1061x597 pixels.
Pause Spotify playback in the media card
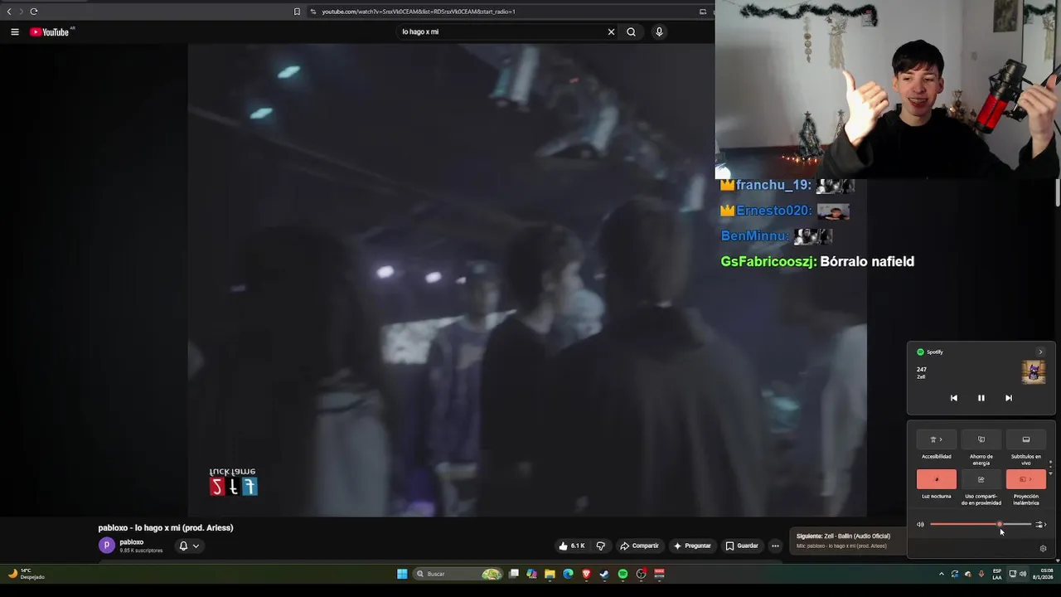981,398
